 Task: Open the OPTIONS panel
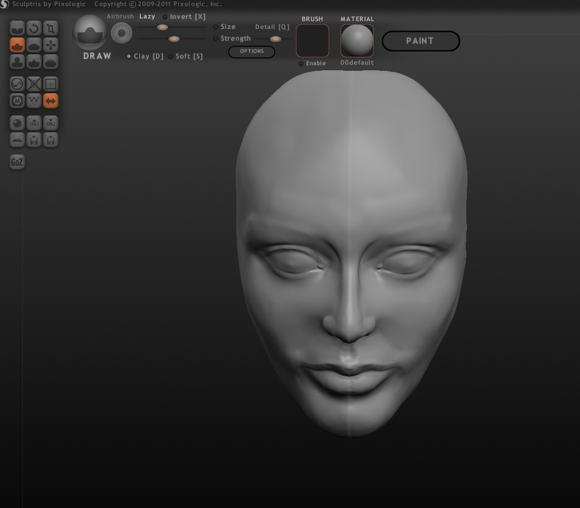pyautogui.click(x=251, y=51)
